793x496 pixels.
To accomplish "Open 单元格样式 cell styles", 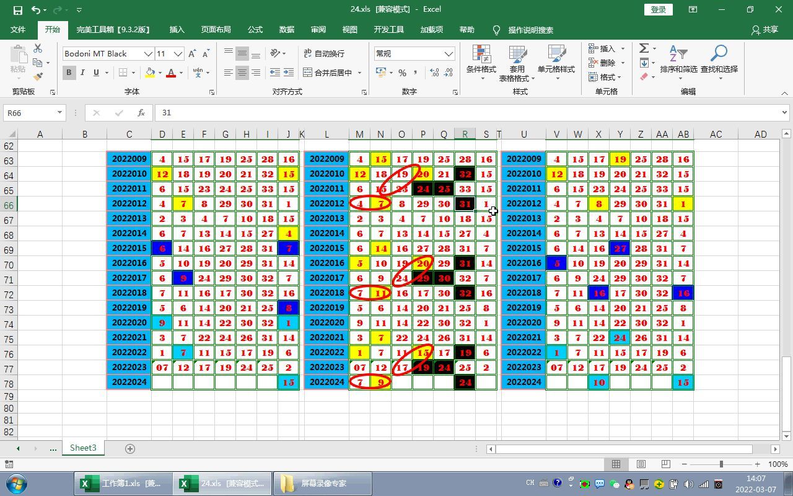I will point(556,63).
